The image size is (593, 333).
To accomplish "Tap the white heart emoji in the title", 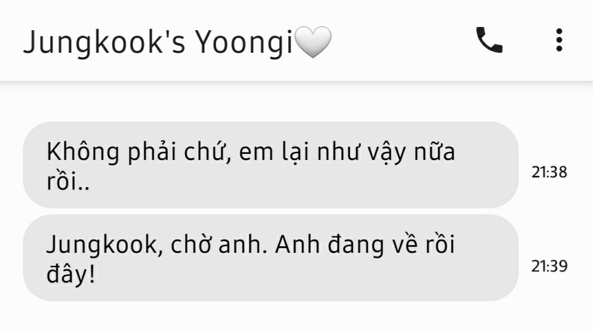I will pos(312,42).
